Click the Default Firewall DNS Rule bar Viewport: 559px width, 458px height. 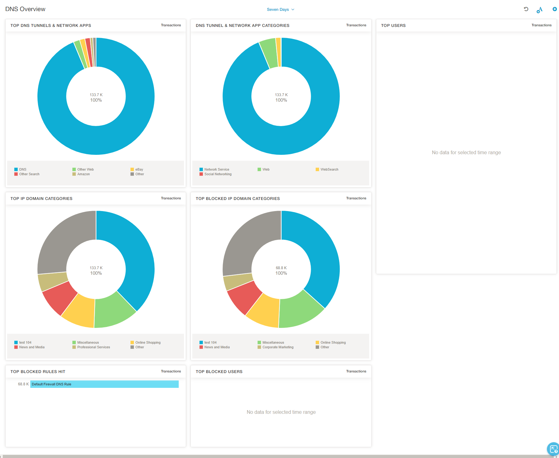coord(104,384)
